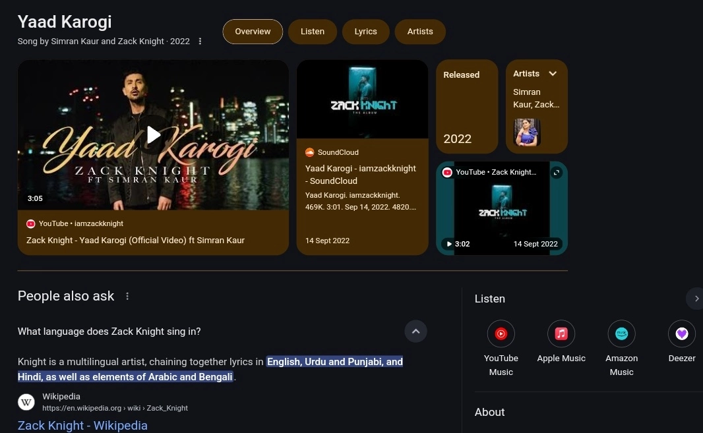This screenshot has height=433, width=703.
Task: Open the three-dot menu beside song subtitle
Action: [200, 42]
